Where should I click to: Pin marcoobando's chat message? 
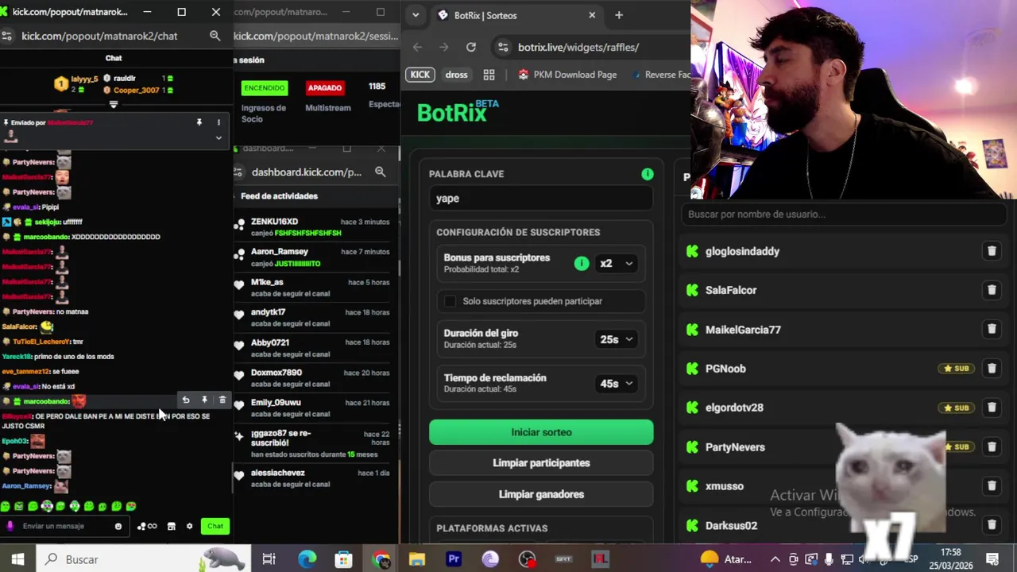204,400
